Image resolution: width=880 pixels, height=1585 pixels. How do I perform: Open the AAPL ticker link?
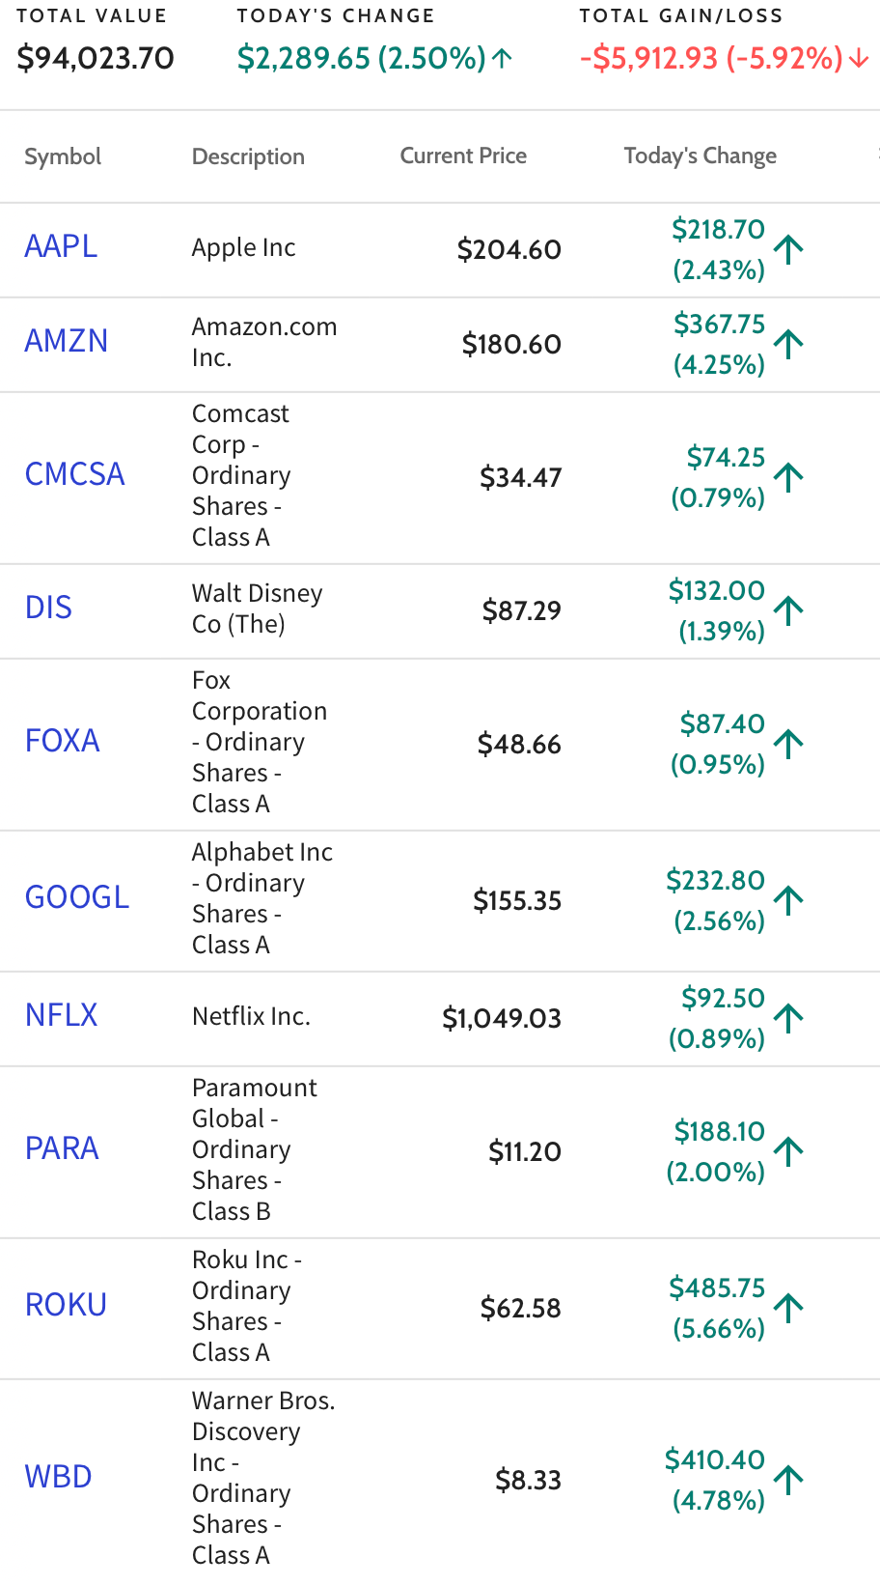tap(61, 246)
